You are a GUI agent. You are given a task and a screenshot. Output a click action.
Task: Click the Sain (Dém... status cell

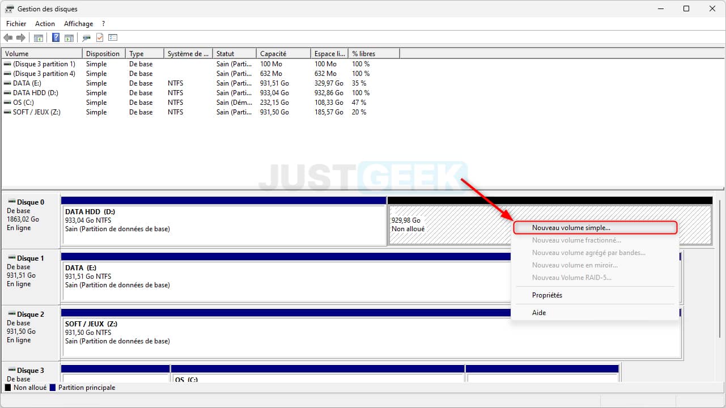click(x=234, y=103)
